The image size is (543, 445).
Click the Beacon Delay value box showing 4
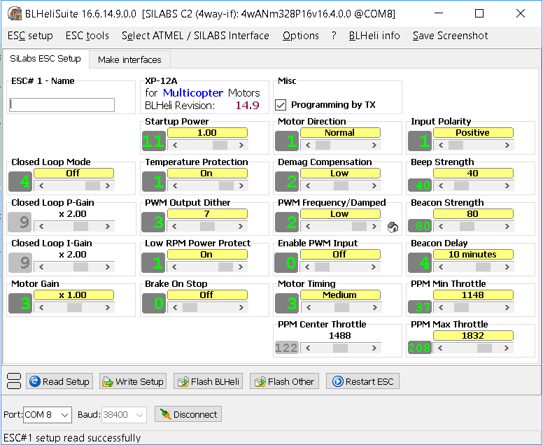click(x=420, y=262)
